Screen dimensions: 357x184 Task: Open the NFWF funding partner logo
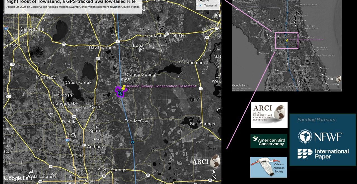[x=320, y=137]
